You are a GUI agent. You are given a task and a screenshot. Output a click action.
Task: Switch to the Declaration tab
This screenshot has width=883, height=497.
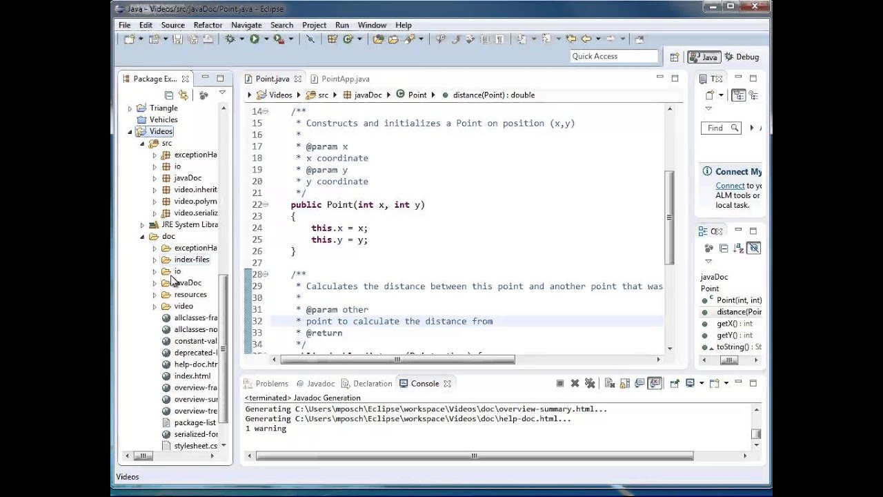[x=367, y=384]
